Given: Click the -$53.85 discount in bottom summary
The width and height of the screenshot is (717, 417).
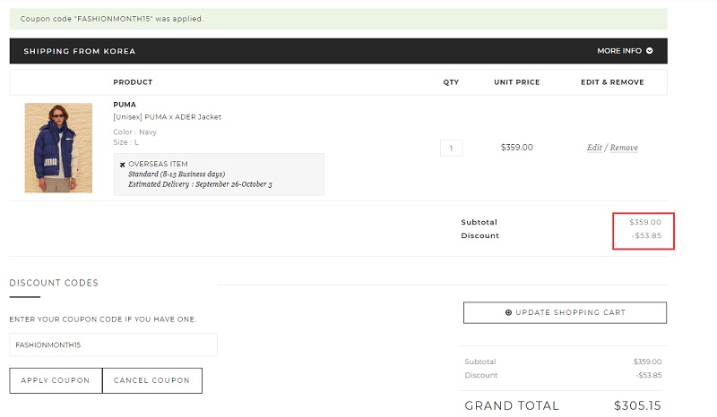Looking at the screenshot, I should click(649, 375).
